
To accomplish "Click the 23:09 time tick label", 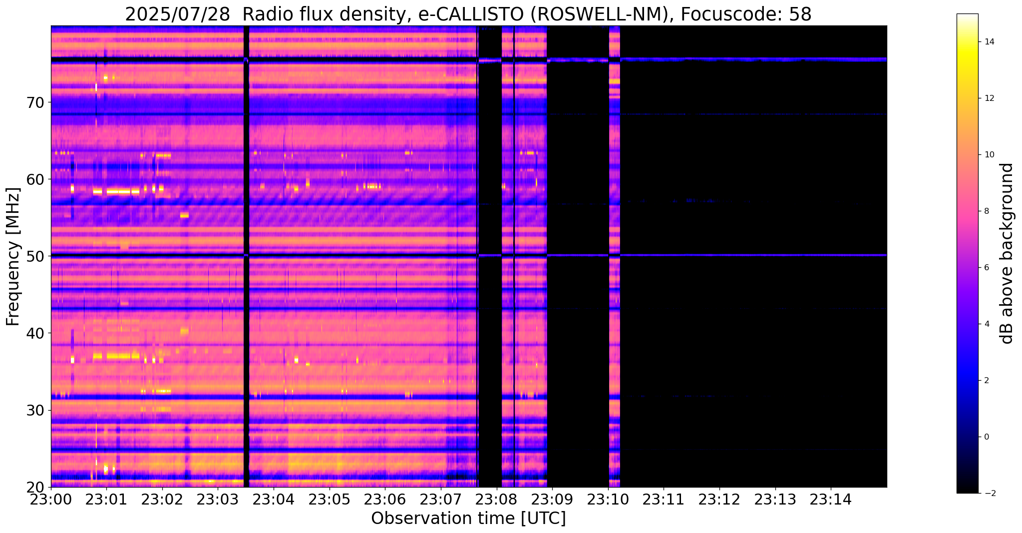I will click(x=552, y=499).
